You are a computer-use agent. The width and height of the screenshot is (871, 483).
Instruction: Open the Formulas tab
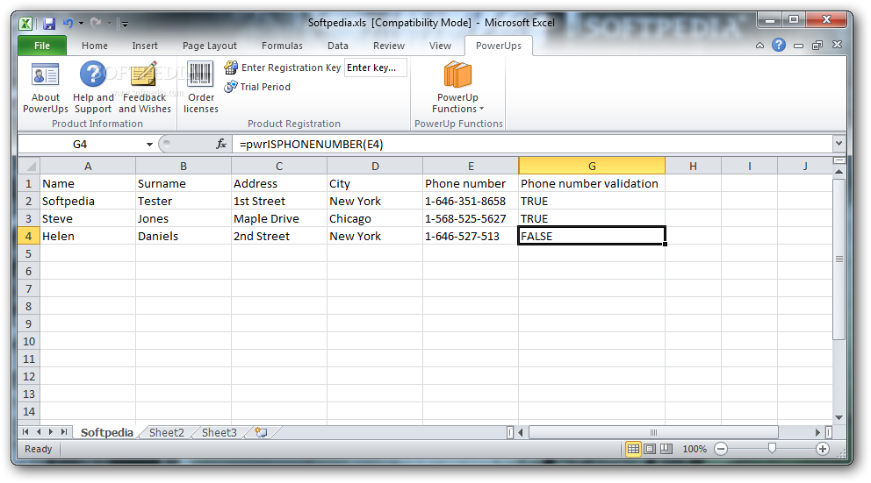[x=282, y=46]
